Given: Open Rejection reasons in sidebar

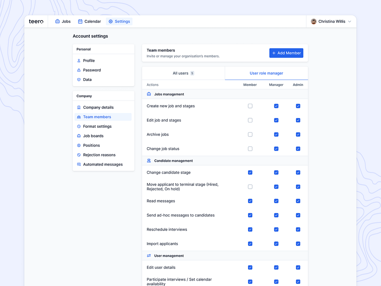Looking at the screenshot, I should [x=103, y=155].
